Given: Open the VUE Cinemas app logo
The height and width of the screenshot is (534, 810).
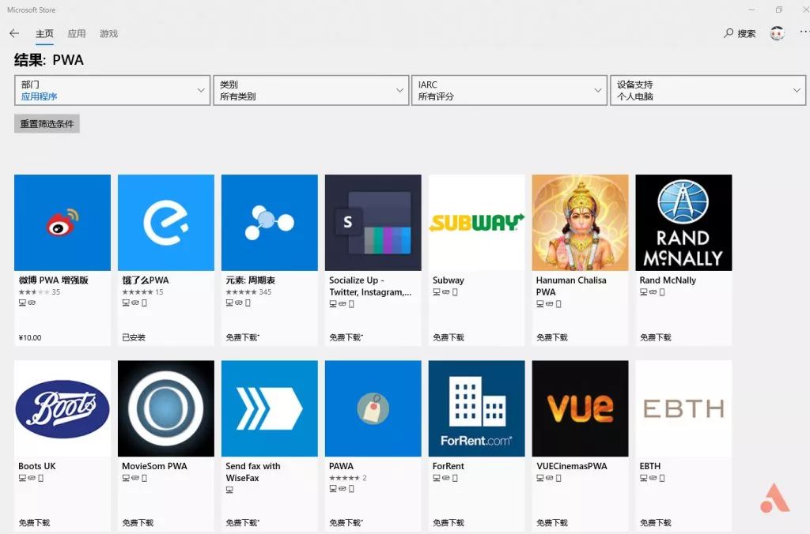Looking at the screenshot, I should 580,408.
